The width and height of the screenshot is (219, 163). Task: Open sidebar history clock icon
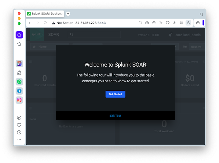tap(19, 132)
